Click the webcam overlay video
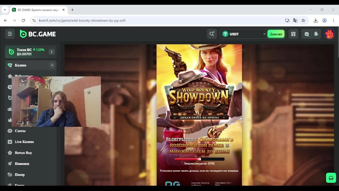Image resolution: width=339 pixels, height=191 pixels. [56, 102]
